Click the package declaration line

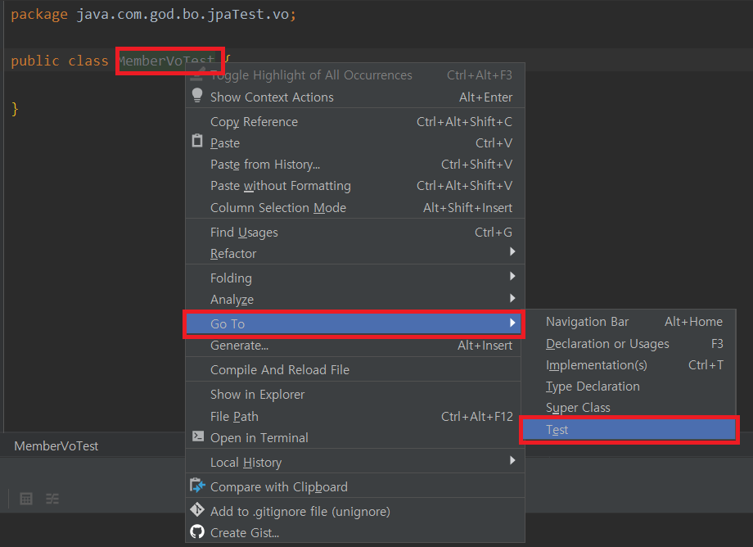[x=154, y=15]
